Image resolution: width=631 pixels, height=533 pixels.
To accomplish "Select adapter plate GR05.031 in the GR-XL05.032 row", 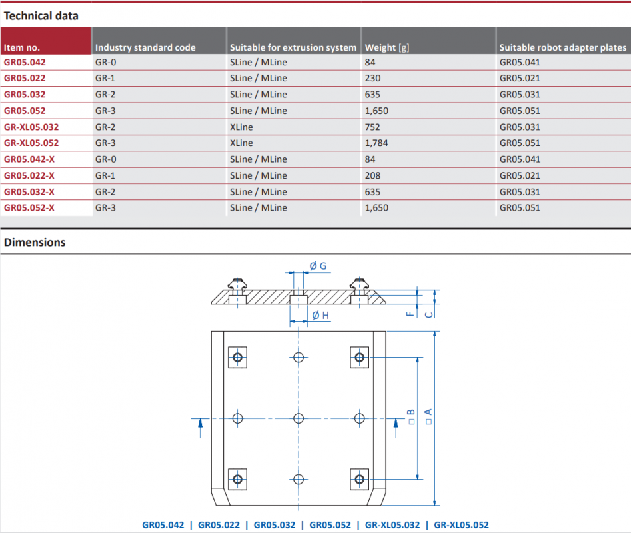I will click(x=520, y=127).
